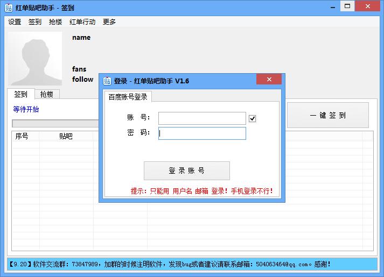
Task: Open the 抢楼 menu in menu bar
Action: click(55, 22)
